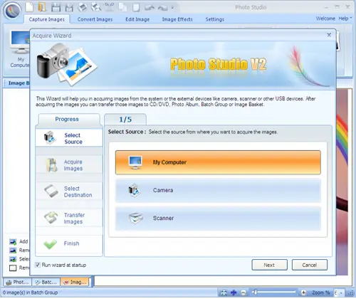Select the Select Source progress step
This screenshot has width=356, height=299.
click(x=69, y=138)
